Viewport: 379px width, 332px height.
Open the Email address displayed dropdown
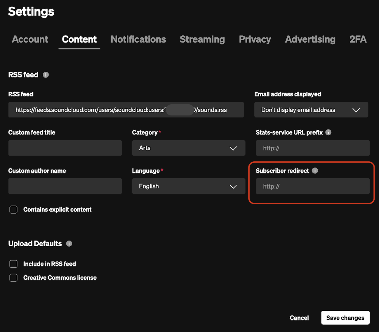[311, 110]
